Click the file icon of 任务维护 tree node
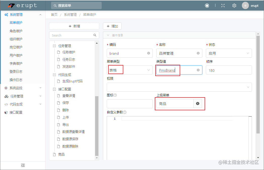Image resolution: width=264 pixels, height=170 pixels. point(58,52)
